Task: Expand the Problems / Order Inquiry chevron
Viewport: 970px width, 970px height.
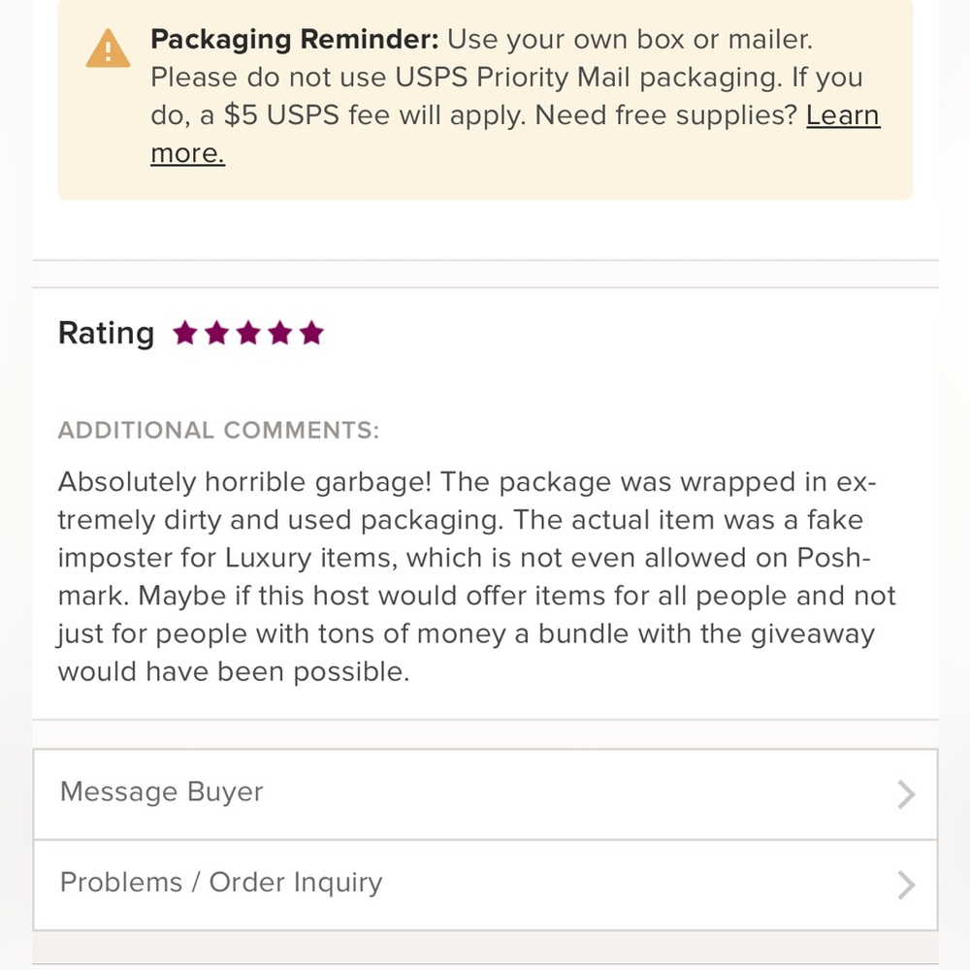Action: (x=906, y=885)
